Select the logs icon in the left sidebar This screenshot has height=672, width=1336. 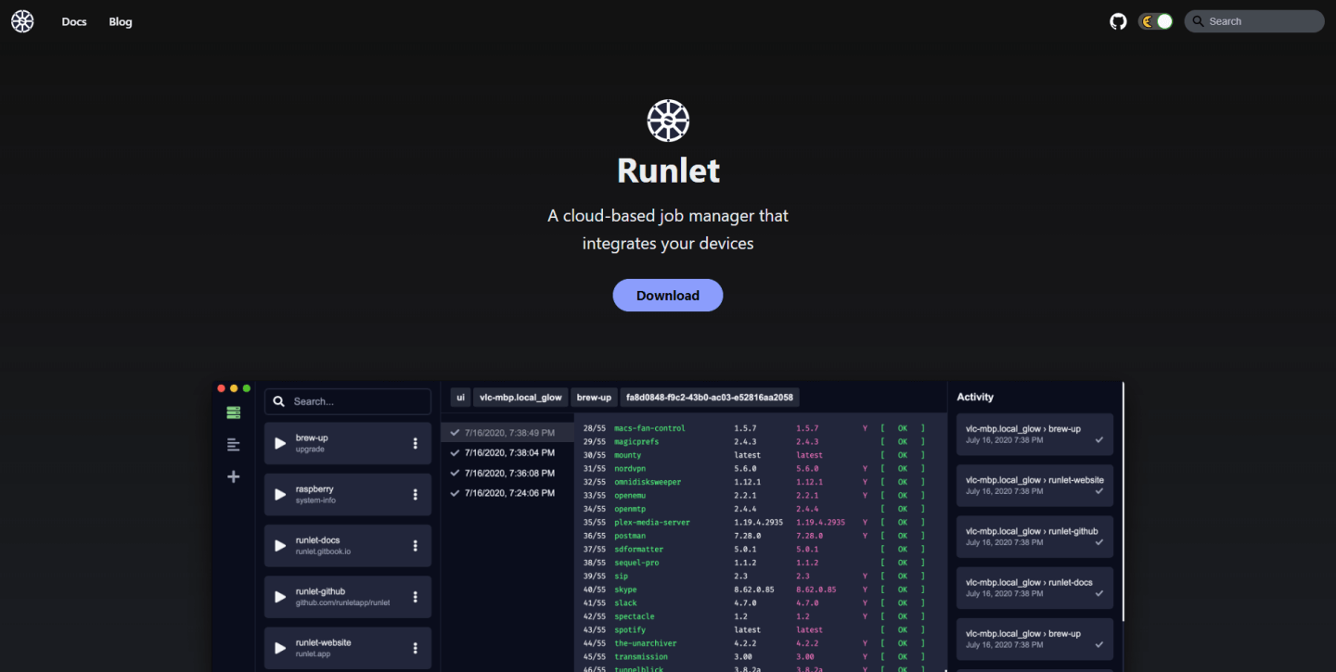233,445
